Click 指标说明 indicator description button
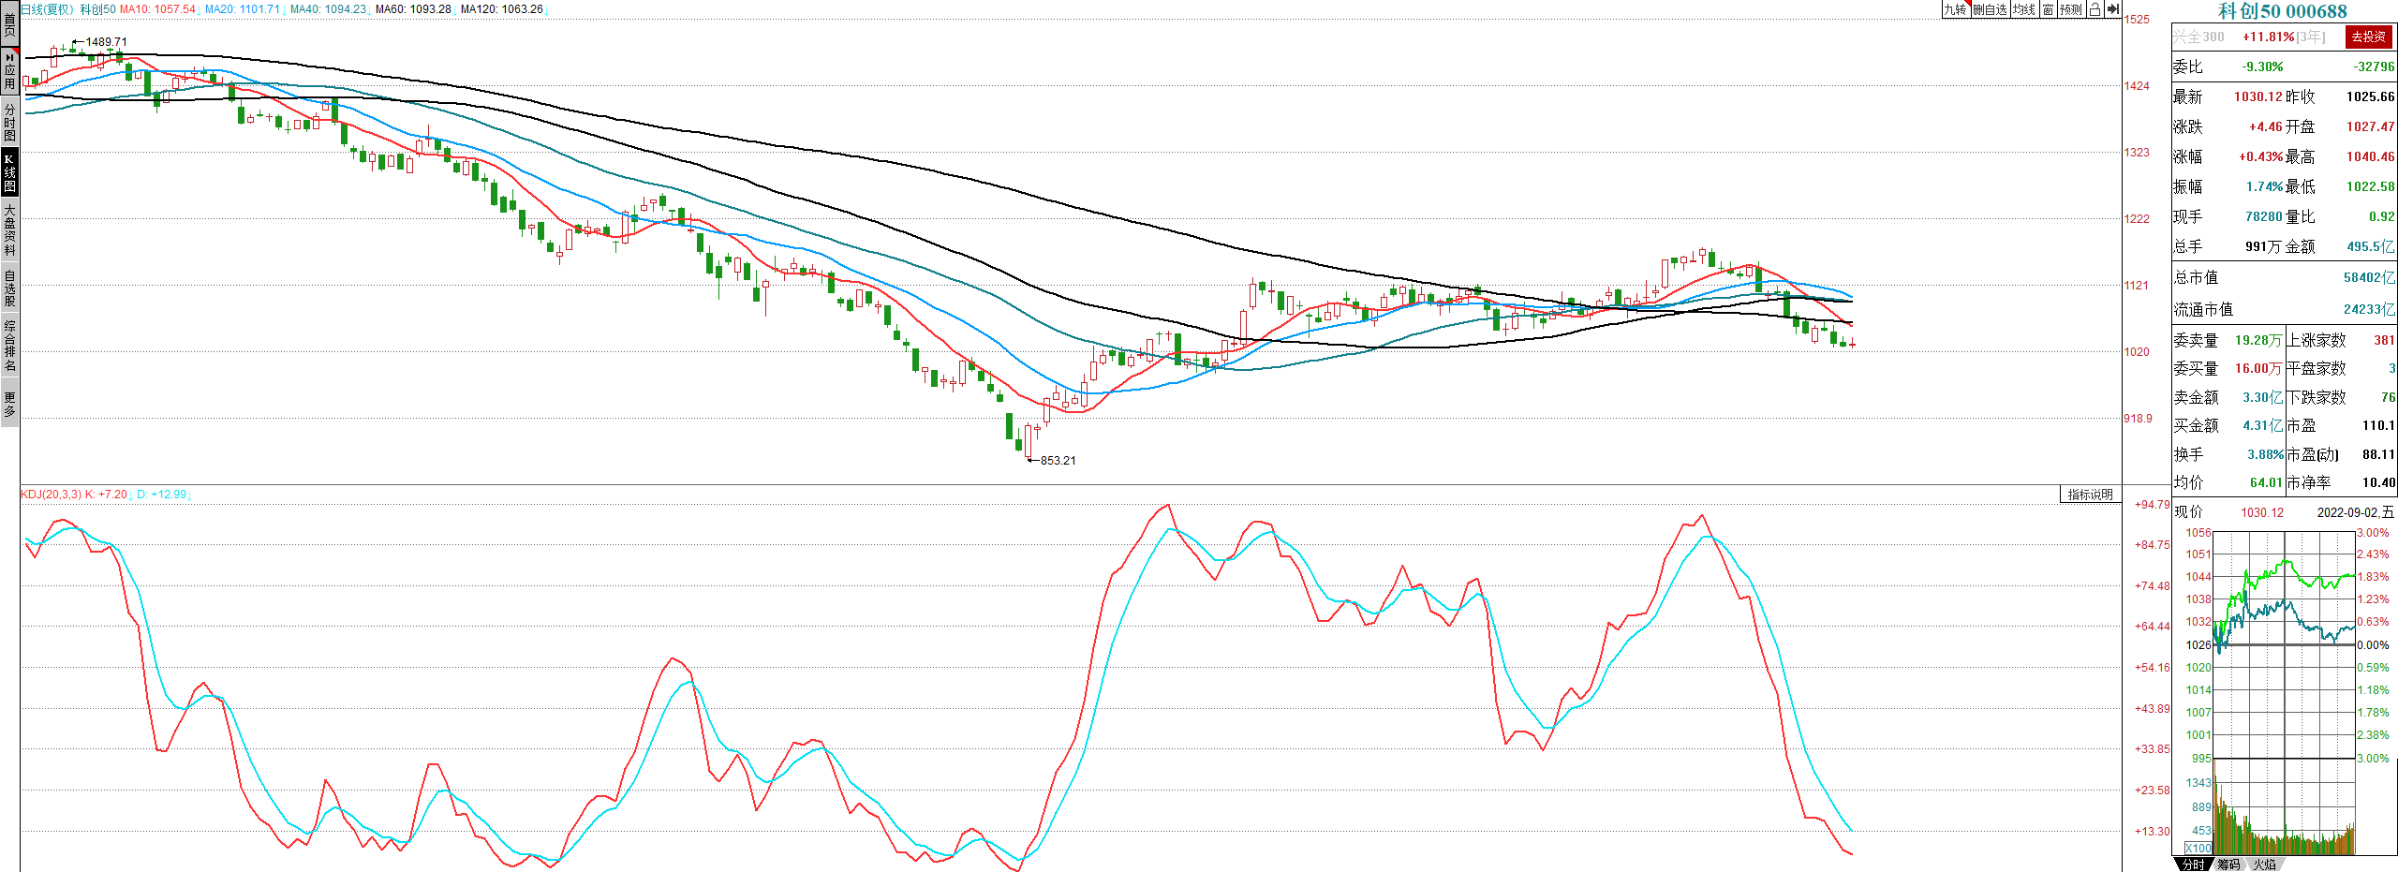2398x872 pixels. [2090, 495]
